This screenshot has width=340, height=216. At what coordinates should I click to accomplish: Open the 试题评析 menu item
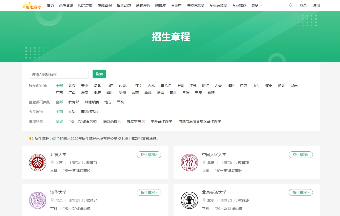tap(143, 5)
